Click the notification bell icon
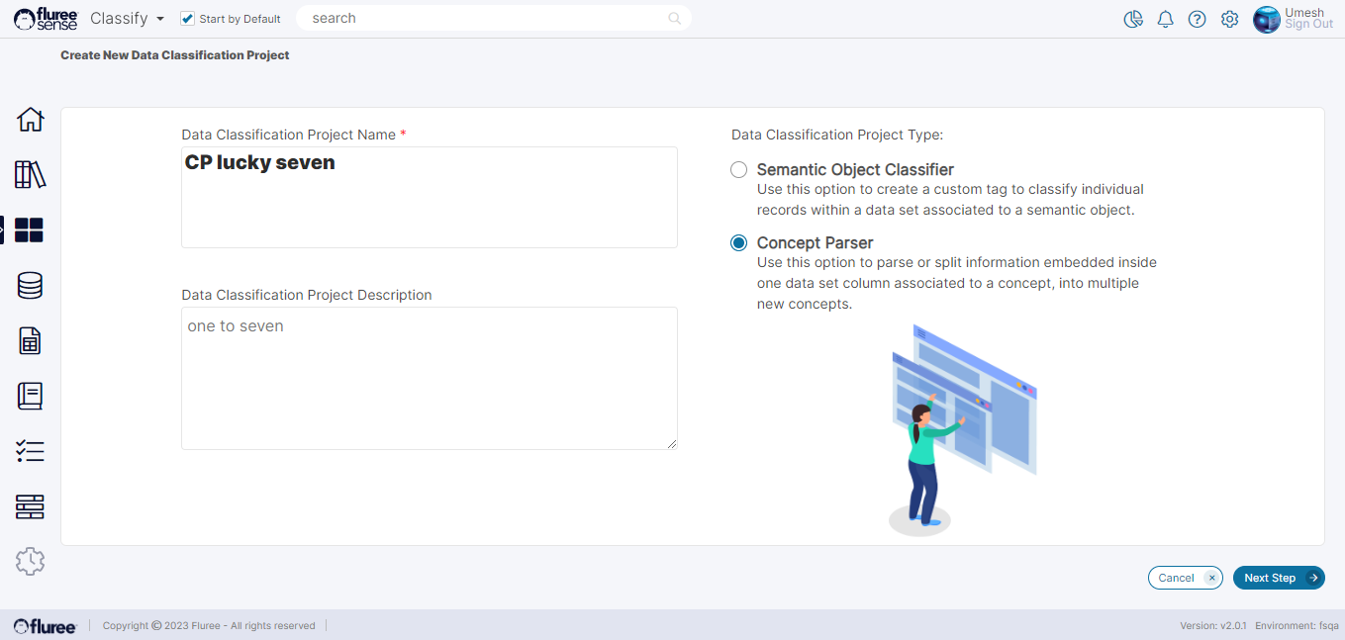This screenshot has width=1345, height=640. (1165, 19)
